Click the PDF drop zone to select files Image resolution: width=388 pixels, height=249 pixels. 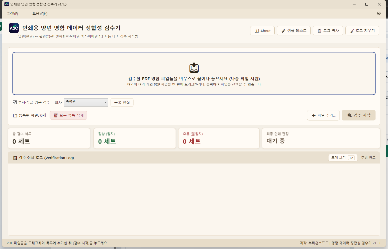(194, 74)
